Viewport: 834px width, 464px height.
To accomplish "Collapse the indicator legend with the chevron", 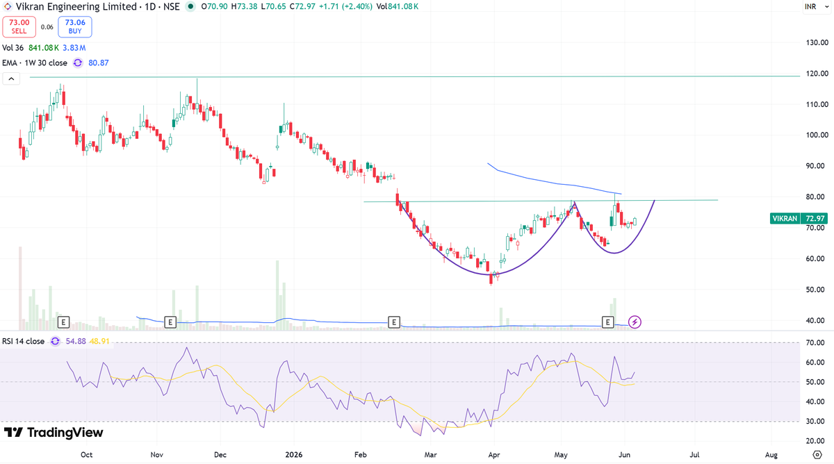I will (x=11, y=79).
